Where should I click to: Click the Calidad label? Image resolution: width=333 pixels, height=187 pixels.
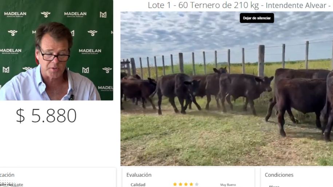click(x=138, y=185)
